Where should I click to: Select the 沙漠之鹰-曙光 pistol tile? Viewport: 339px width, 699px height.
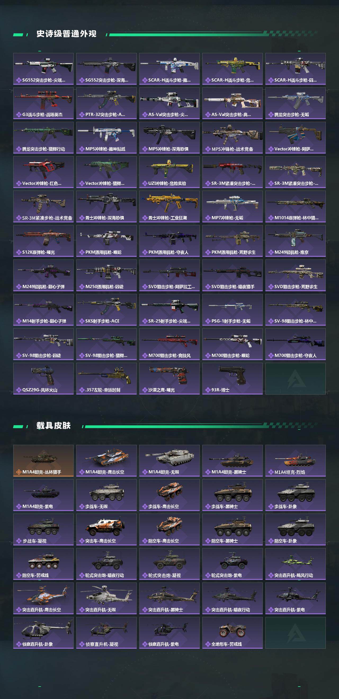point(169,379)
